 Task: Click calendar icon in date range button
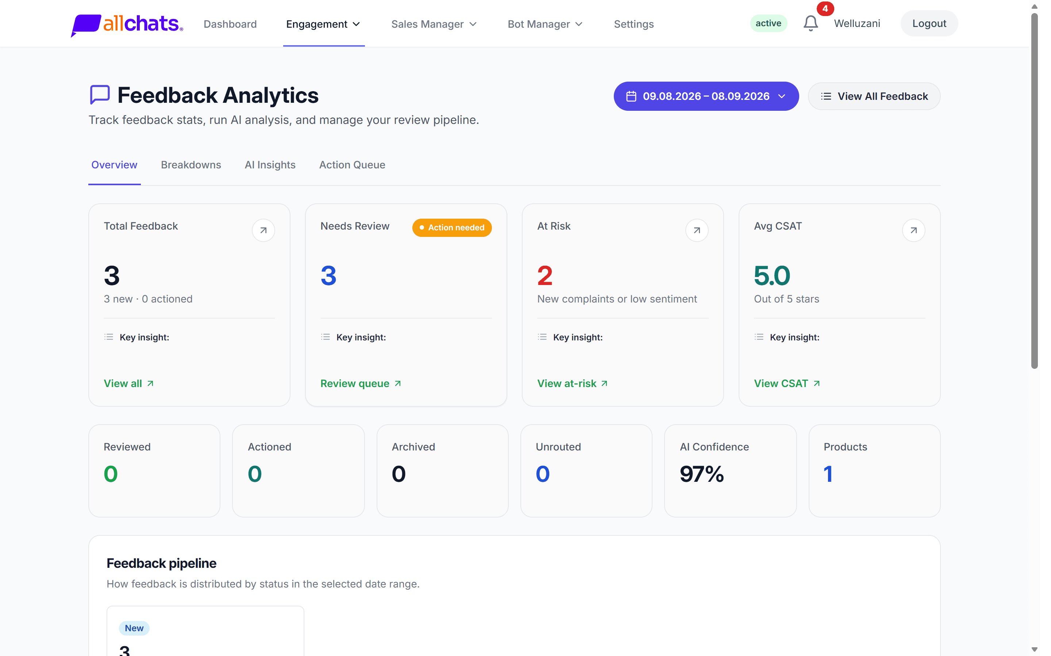click(x=631, y=96)
